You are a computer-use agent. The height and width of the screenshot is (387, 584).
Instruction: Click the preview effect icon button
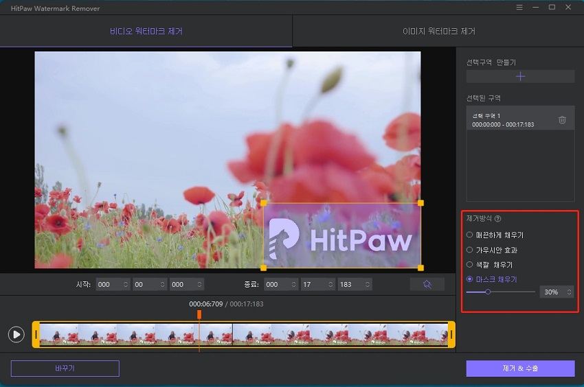tap(427, 284)
